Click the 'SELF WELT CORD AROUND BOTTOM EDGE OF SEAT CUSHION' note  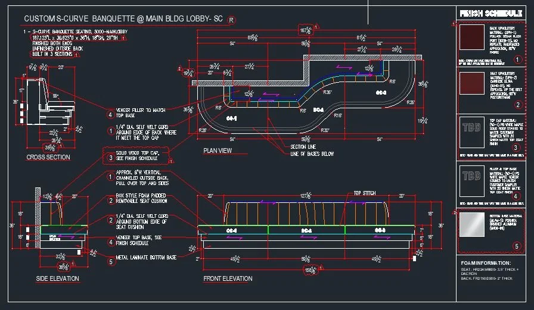142,221
